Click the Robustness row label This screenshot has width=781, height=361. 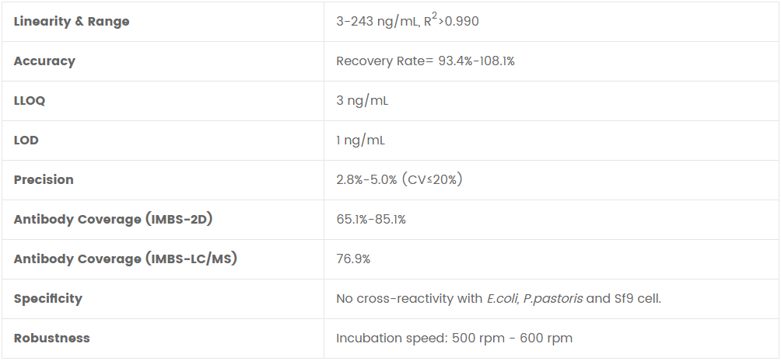[51, 338]
